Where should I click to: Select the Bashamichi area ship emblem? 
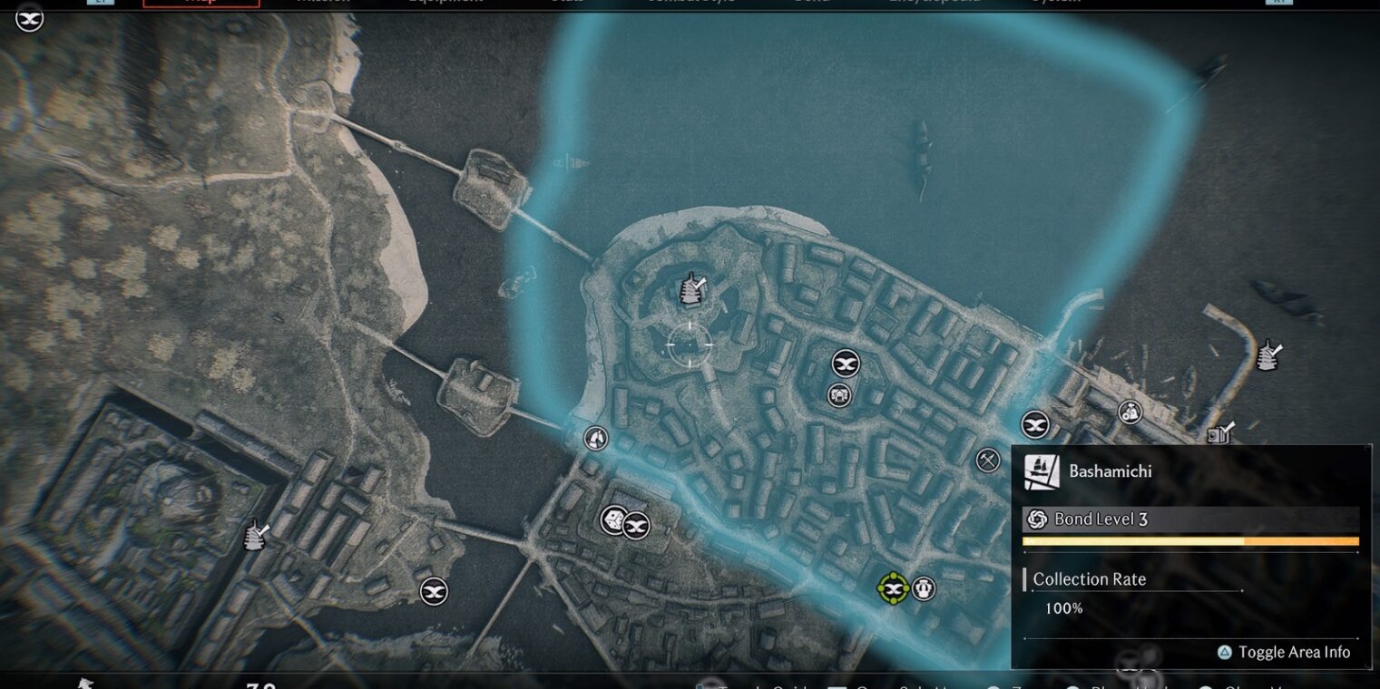(x=1042, y=472)
